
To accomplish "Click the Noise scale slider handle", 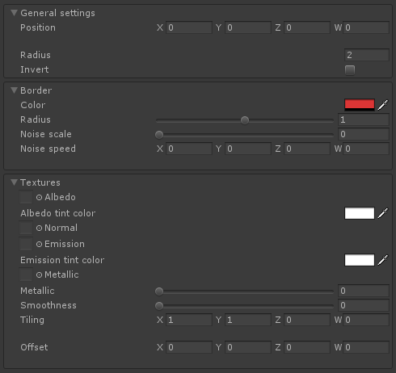I will pyautogui.click(x=159, y=135).
